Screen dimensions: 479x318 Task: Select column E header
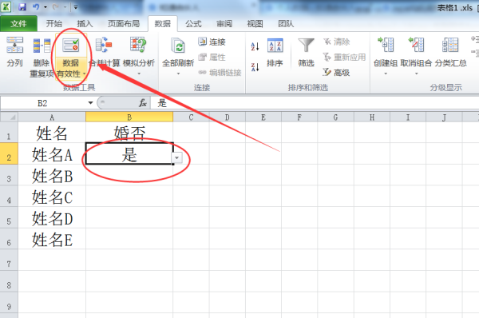coord(263,117)
